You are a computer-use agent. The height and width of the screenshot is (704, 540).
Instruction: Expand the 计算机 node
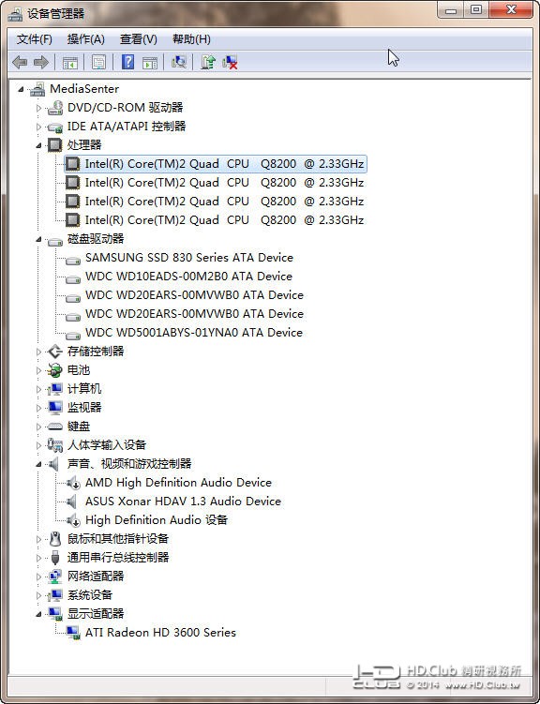click(x=38, y=389)
